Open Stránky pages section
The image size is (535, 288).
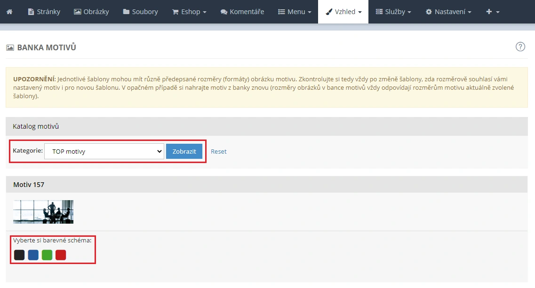(x=44, y=11)
